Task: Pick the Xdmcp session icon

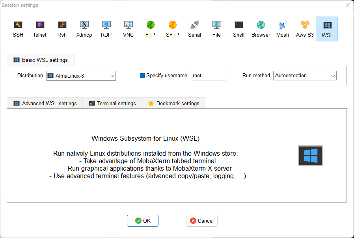Action: click(84, 29)
